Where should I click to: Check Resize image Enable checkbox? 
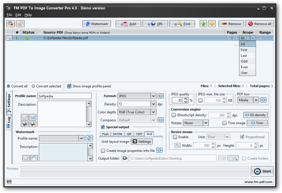[x=175, y=137]
